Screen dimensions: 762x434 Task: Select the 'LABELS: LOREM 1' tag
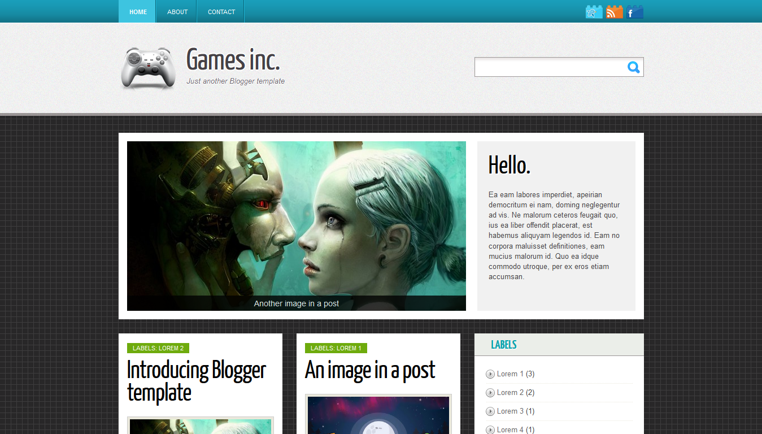336,348
